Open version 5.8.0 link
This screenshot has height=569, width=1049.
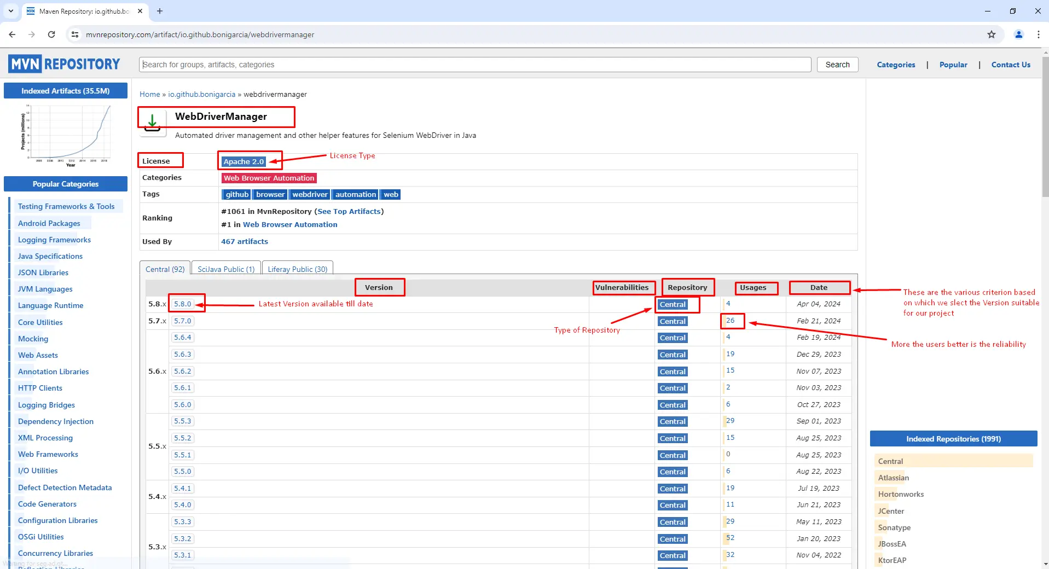pos(183,304)
